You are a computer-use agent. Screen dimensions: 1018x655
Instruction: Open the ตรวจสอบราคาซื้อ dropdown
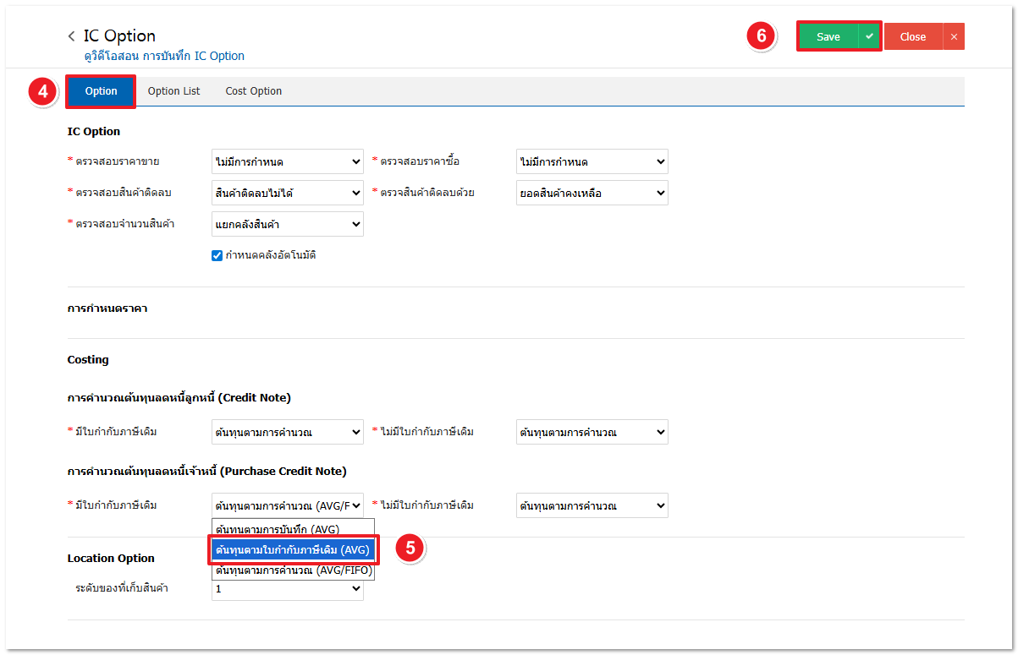(592, 161)
